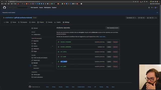161x90 pixels.
Task: Update the GIT_USER secret
Action: pyautogui.click(x=109, y=66)
